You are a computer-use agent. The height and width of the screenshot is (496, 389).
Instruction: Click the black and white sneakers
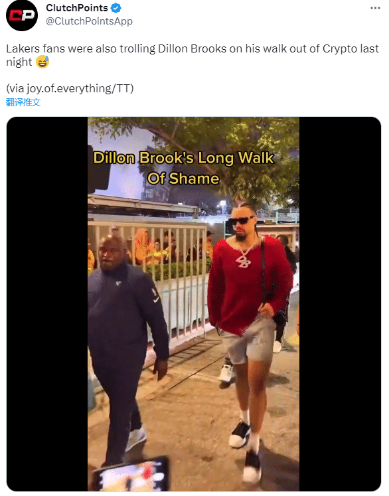click(247, 452)
